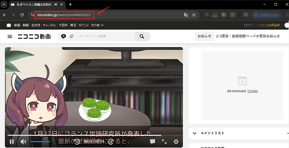The image size is (289, 148).
Task: Open a new browser tab
Action: pyautogui.click(x=70, y=4)
